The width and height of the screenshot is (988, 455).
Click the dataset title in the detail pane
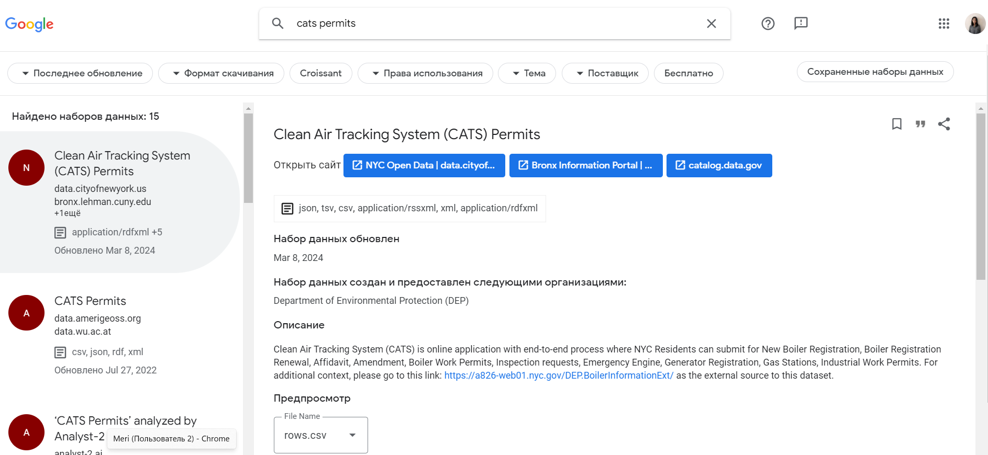407,134
